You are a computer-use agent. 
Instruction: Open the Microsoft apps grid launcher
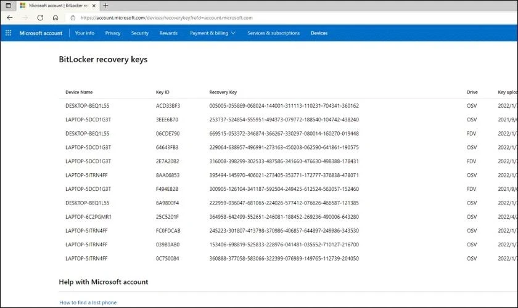[8, 33]
